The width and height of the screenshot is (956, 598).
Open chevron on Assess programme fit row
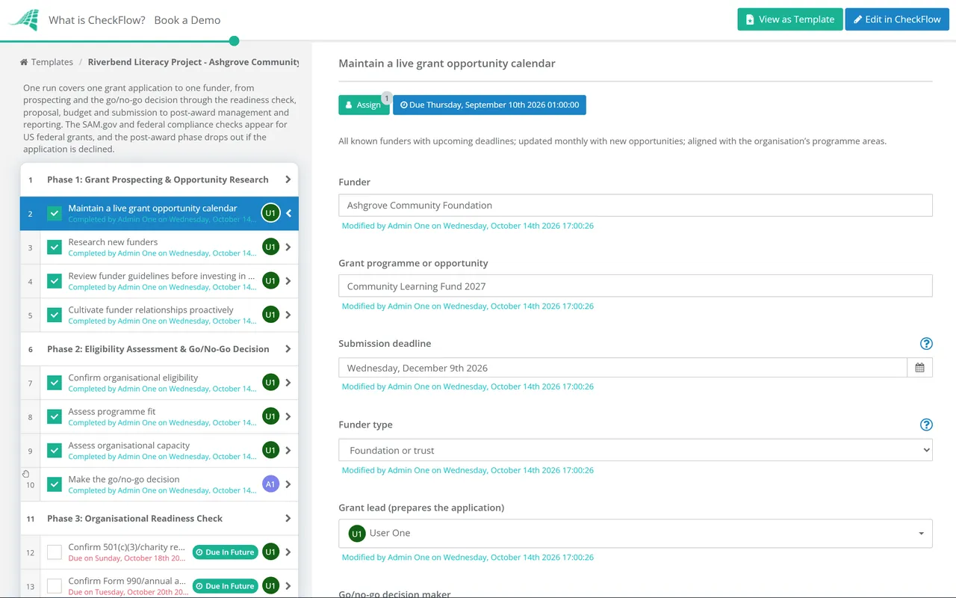click(288, 416)
